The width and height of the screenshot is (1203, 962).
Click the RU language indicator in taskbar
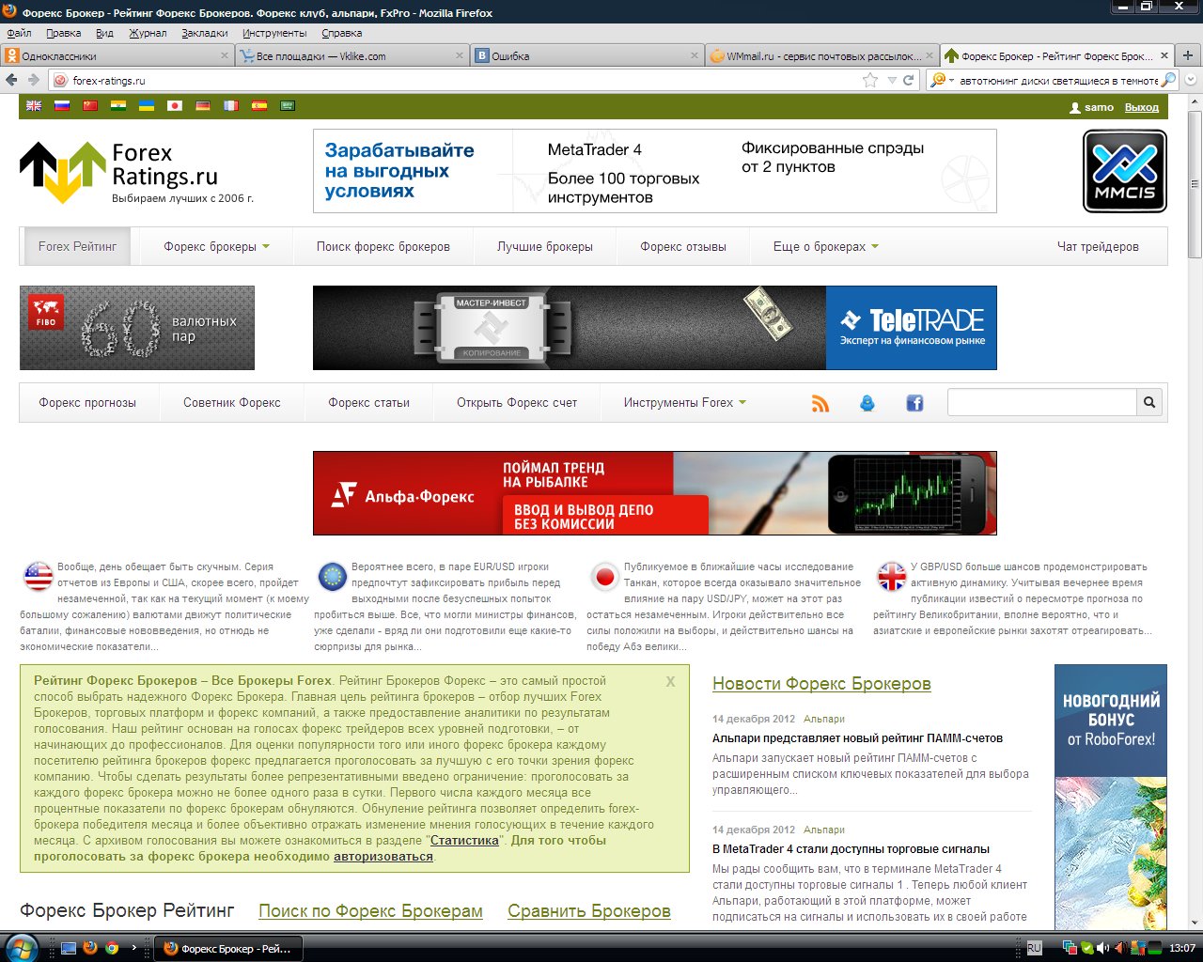click(1035, 948)
